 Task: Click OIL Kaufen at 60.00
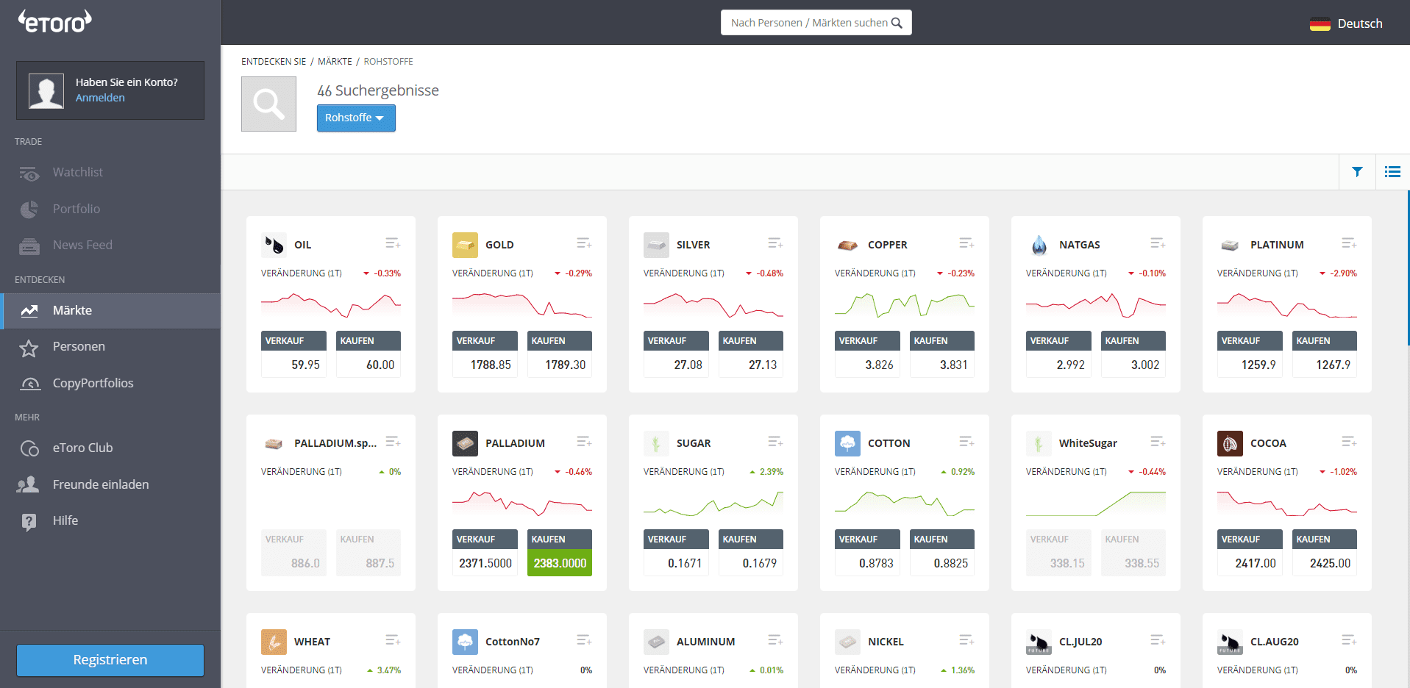[368, 354]
